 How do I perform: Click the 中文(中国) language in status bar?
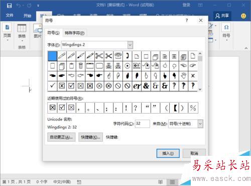tap(62, 182)
